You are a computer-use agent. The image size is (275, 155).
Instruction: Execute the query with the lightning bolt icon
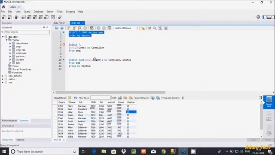tap(69, 28)
